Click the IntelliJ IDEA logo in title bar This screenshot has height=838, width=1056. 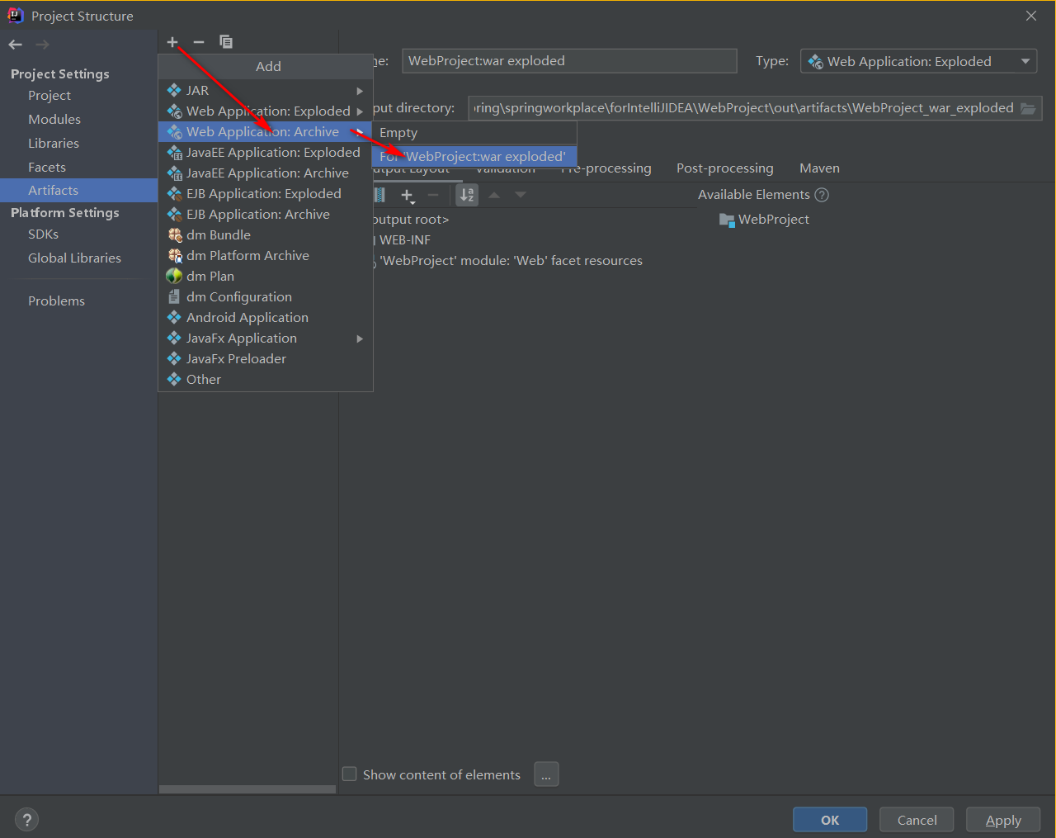(16, 16)
